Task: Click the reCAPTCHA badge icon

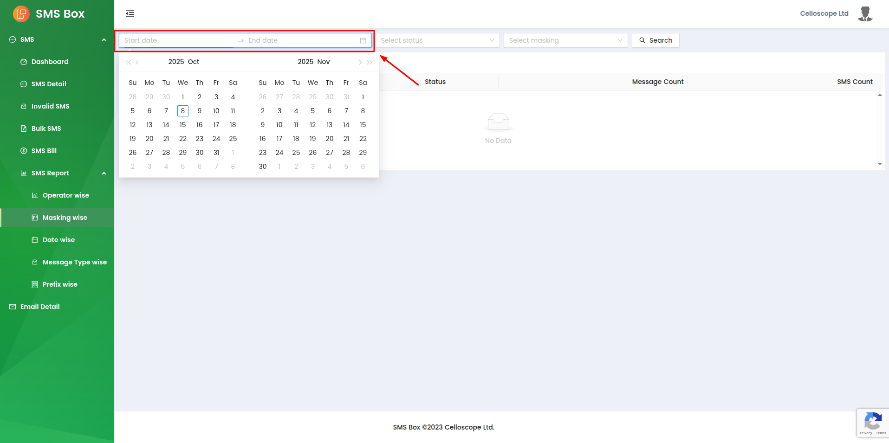Action: (873, 423)
